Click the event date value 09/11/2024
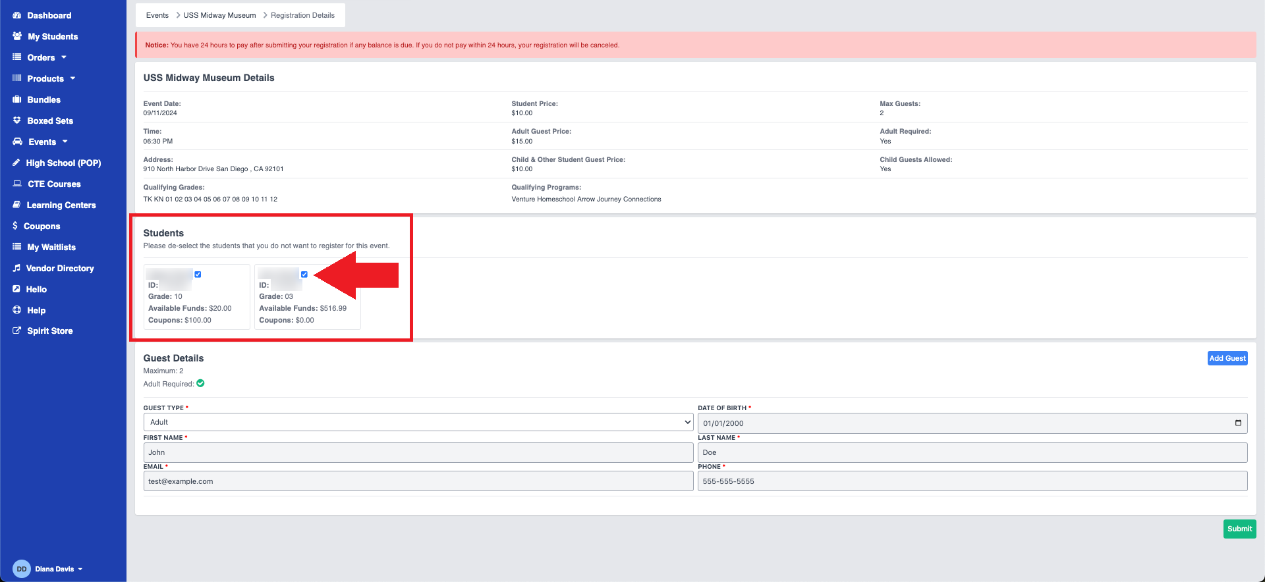The height and width of the screenshot is (582, 1265). [x=160, y=113]
